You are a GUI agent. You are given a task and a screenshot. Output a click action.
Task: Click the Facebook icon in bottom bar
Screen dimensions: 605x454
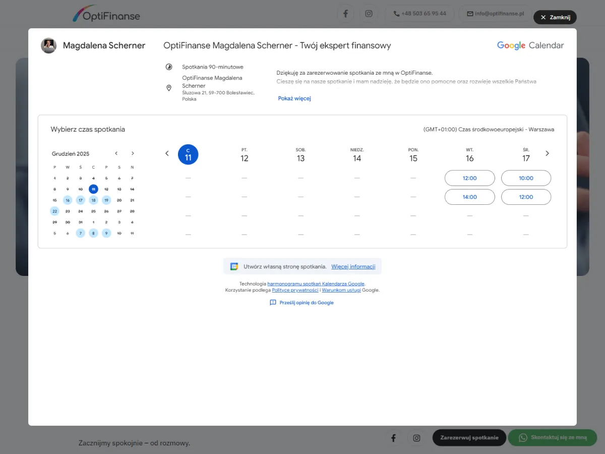pyautogui.click(x=393, y=438)
